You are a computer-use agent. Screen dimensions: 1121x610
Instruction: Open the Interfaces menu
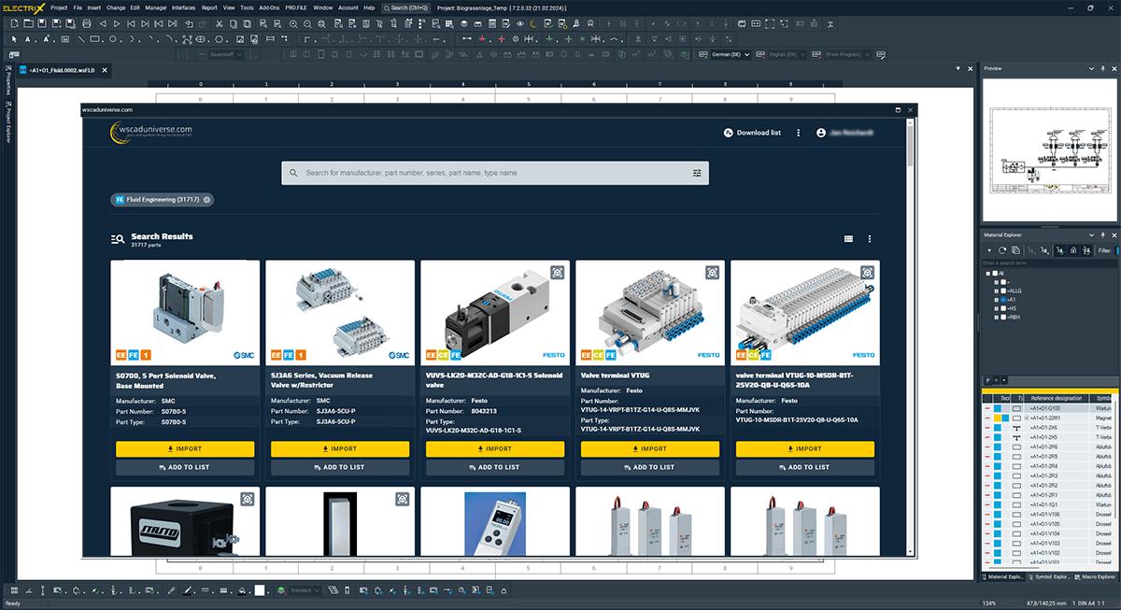(x=184, y=7)
